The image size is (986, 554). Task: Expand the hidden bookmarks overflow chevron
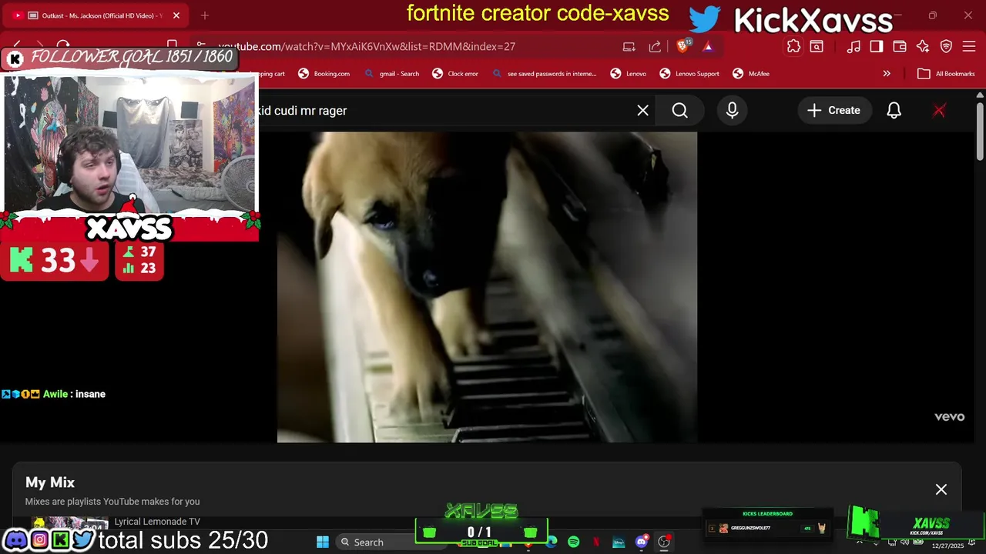(x=887, y=74)
